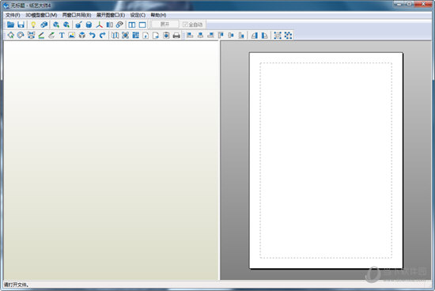Select the T text tool
The width and height of the screenshot is (435, 291).
(62, 36)
